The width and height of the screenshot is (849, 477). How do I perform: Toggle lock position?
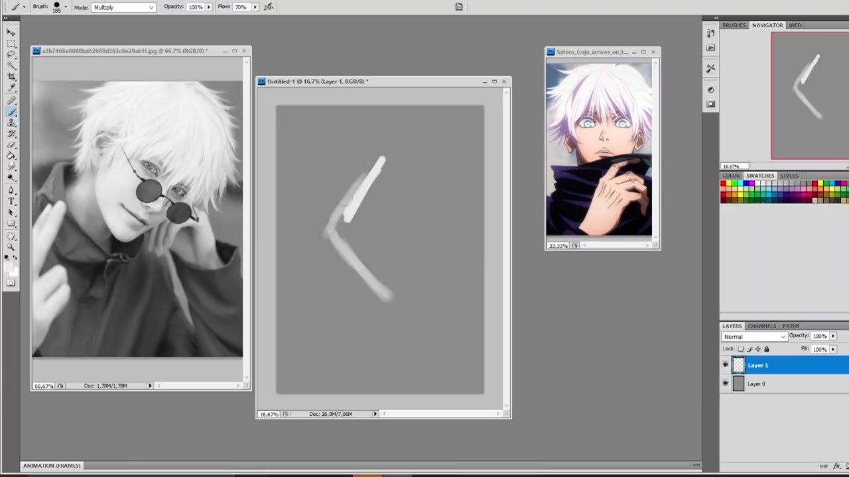(x=758, y=349)
